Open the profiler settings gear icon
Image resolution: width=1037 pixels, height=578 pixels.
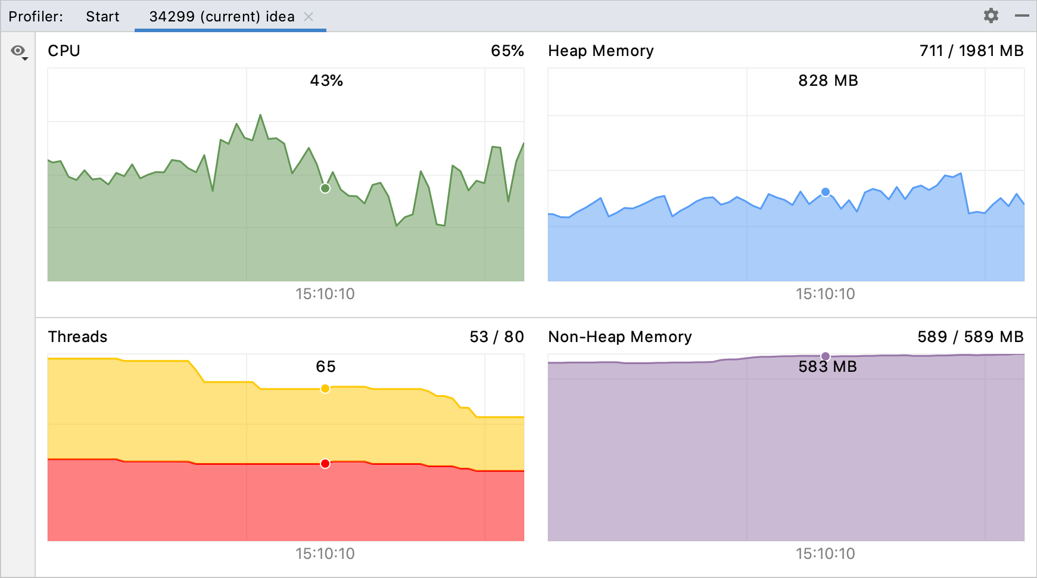tap(991, 15)
